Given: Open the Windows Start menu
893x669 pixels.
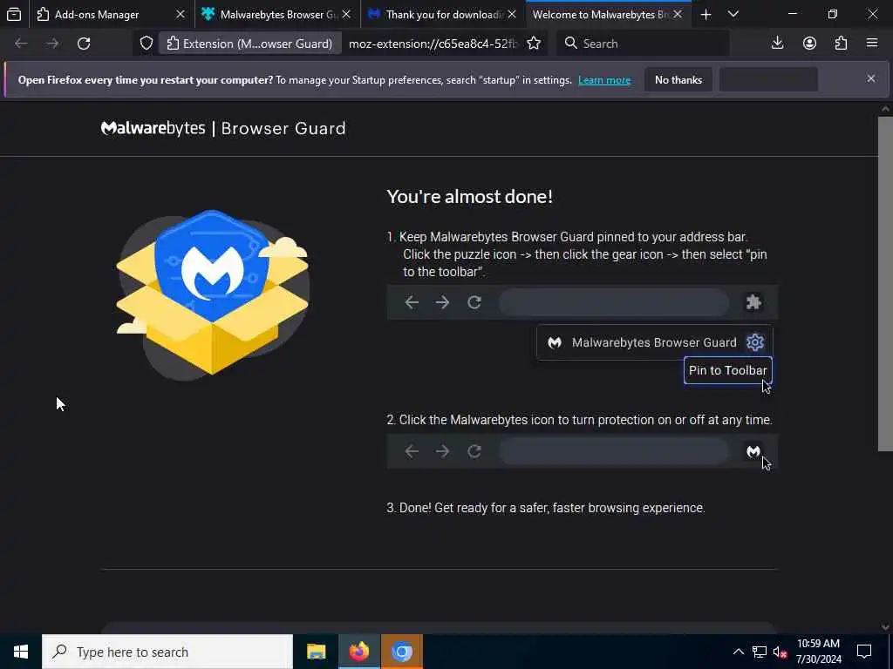Looking at the screenshot, I should (21, 652).
